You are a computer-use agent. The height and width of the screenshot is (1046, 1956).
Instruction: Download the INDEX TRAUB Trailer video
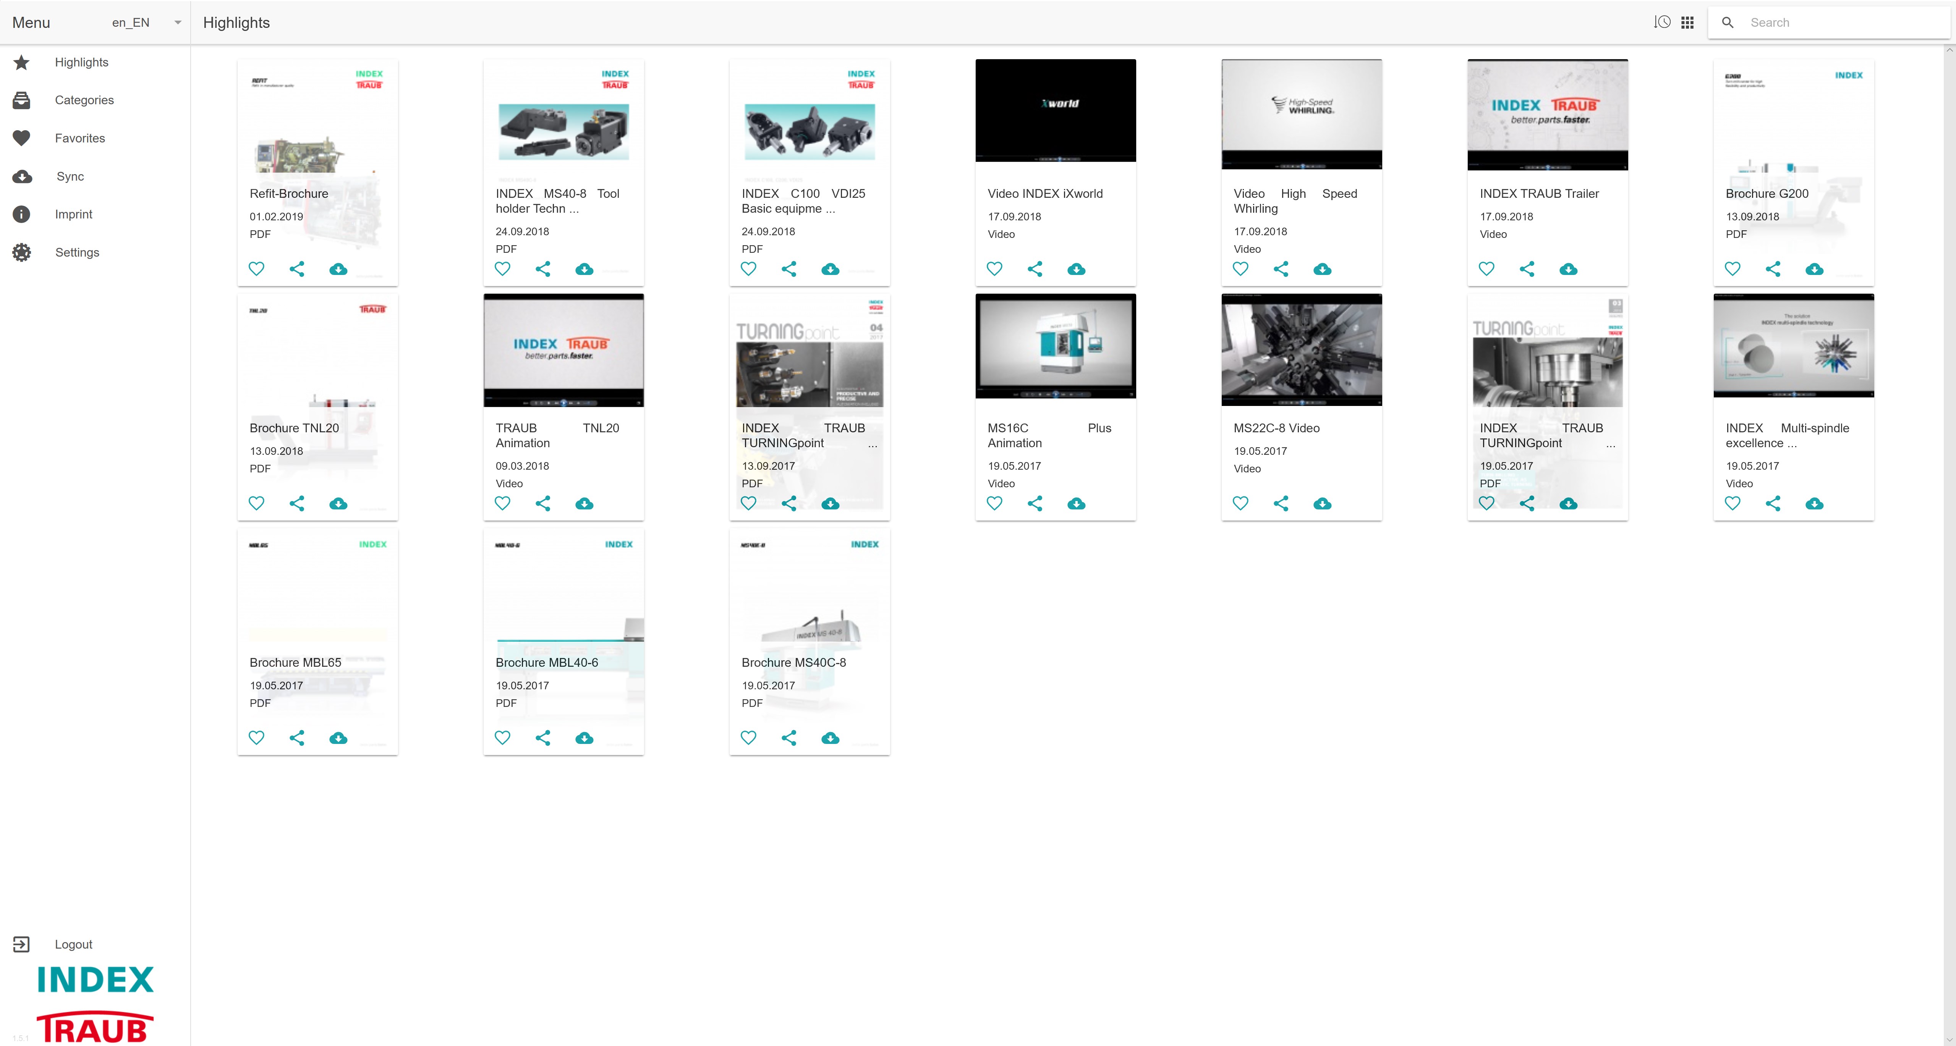click(1568, 269)
